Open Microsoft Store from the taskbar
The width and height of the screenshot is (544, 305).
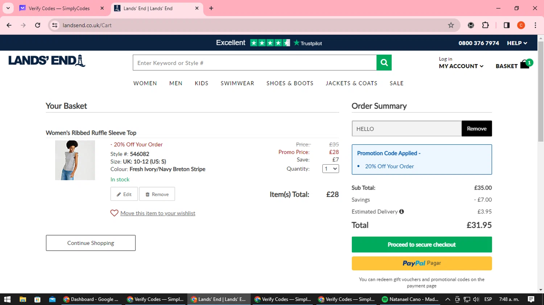click(37, 299)
